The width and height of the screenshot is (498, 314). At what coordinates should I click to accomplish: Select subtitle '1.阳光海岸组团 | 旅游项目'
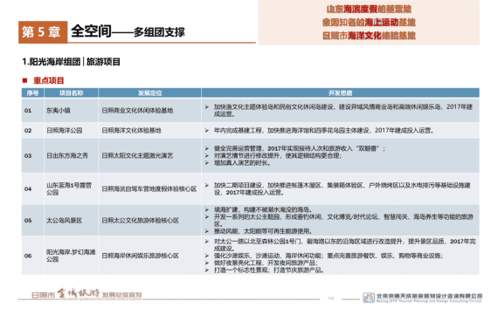coord(71,62)
